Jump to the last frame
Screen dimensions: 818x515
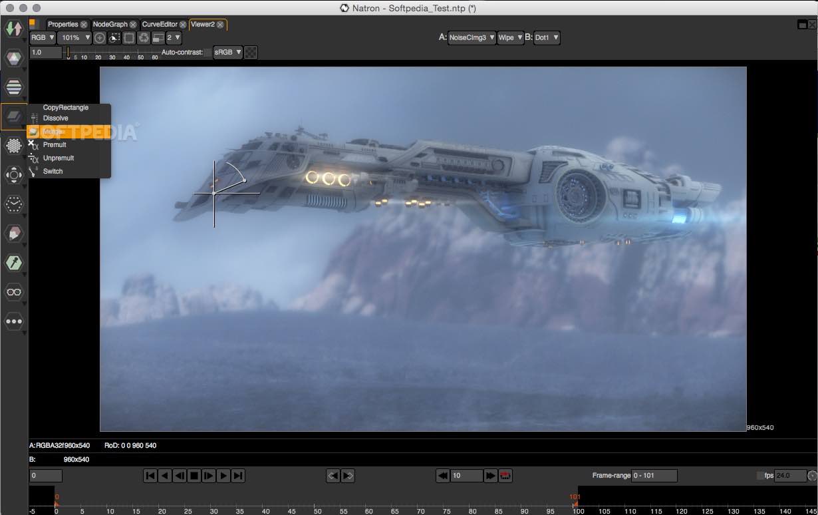238,475
